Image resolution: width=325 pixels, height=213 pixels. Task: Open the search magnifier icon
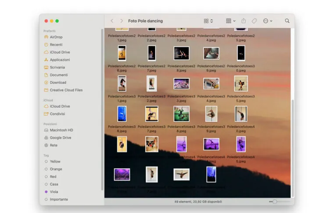click(x=287, y=21)
